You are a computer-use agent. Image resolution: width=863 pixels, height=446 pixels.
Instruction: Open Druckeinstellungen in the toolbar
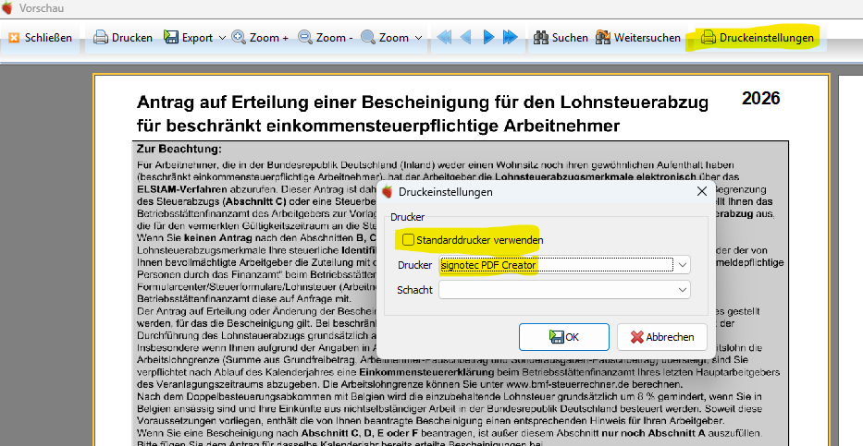(758, 37)
